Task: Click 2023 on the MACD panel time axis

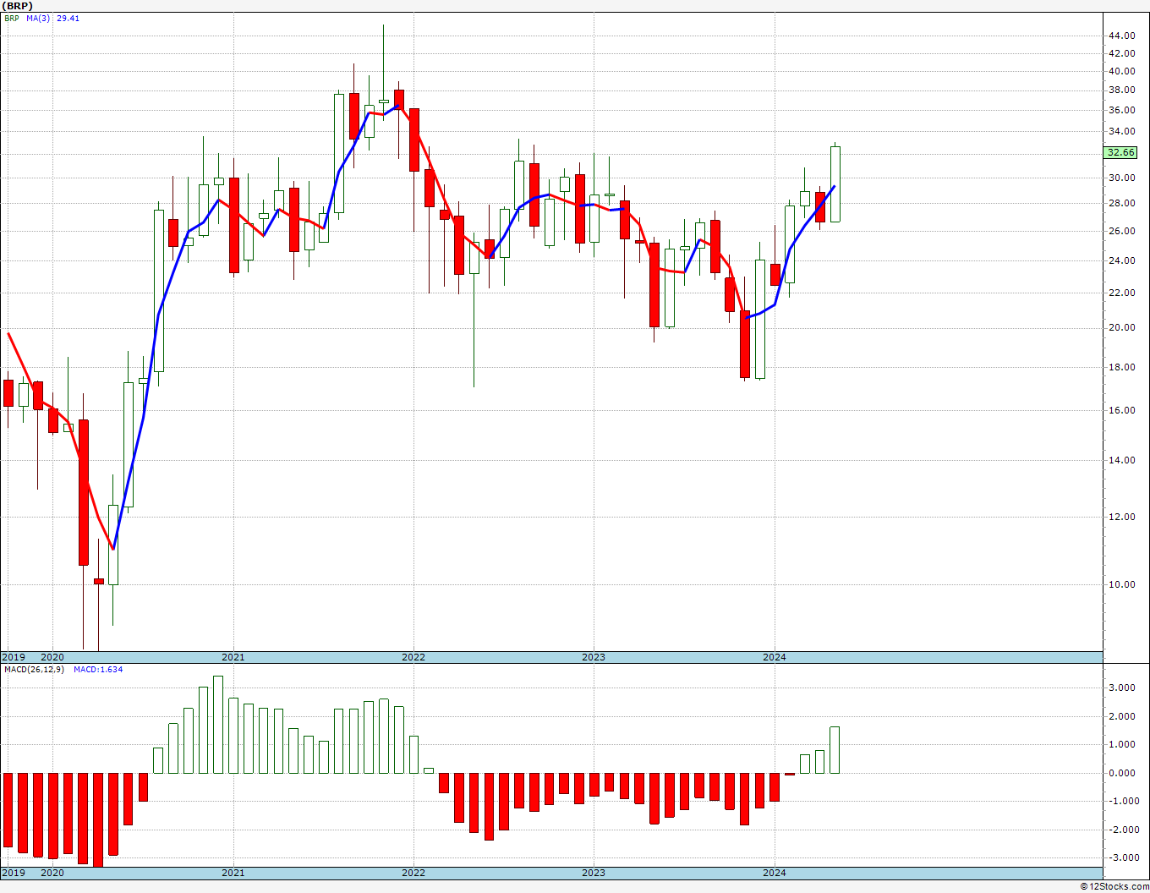Action: [594, 873]
